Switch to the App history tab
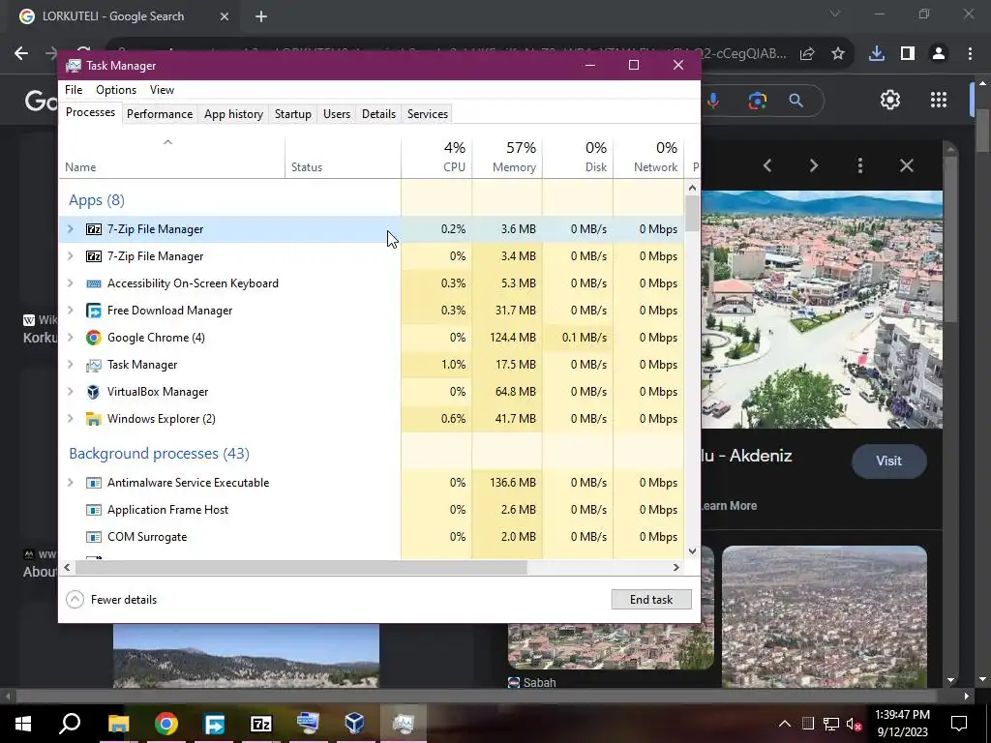 click(233, 114)
